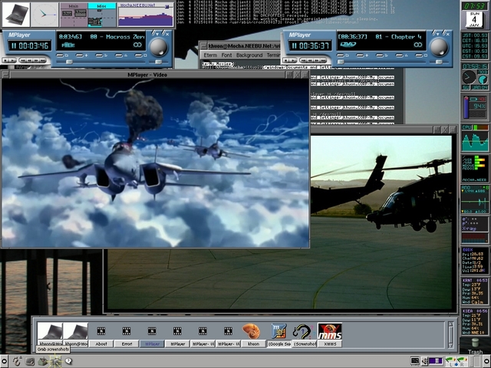Click the File source indicator in Macross MPlayer
The height and width of the screenshot is (368, 491).
68,45
